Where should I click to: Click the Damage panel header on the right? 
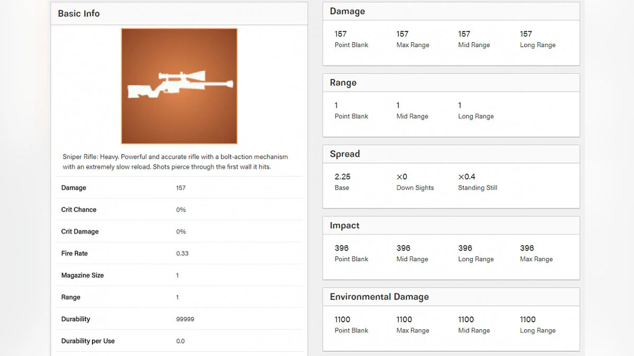tap(347, 12)
